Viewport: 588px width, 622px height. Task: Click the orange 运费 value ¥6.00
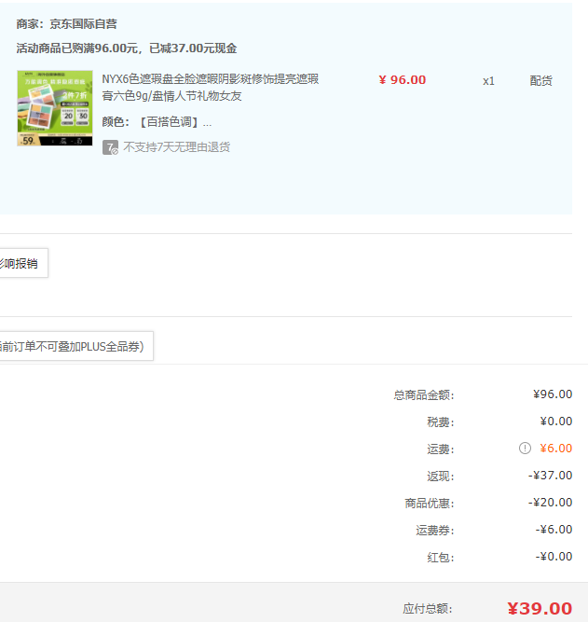click(x=556, y=449)
